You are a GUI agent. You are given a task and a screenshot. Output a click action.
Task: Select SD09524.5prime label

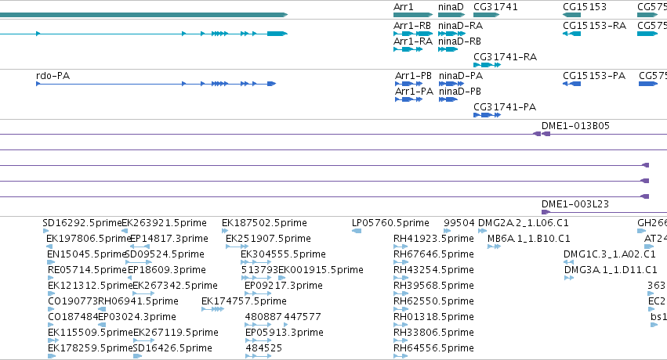tap(165, 254)
